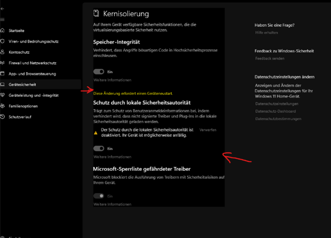The width and height of the screenshot is (331, 238).
Task: Click the Microsoft-Sperrliste gefährdeter Treiber heading
Action: pos(142,169)
